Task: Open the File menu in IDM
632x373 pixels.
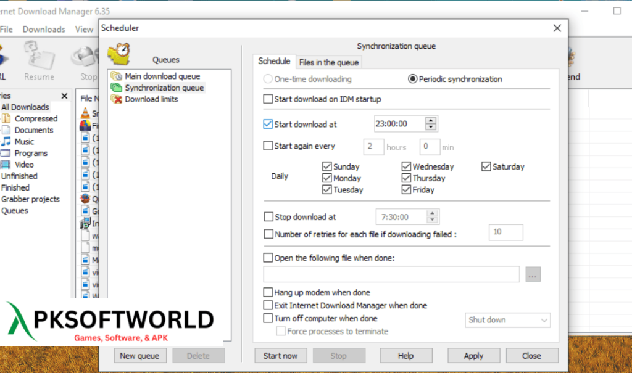Action: click(x=6, y=30)
